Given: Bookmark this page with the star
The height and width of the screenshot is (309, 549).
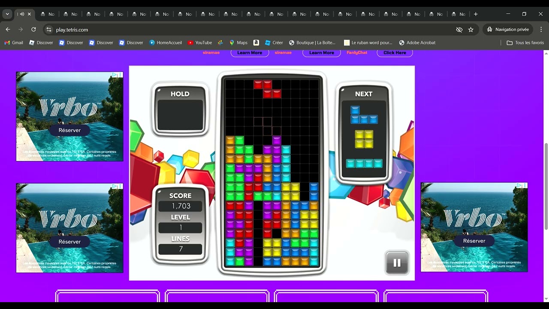Looking at the screenshot, I should click(x=471, y=30).
